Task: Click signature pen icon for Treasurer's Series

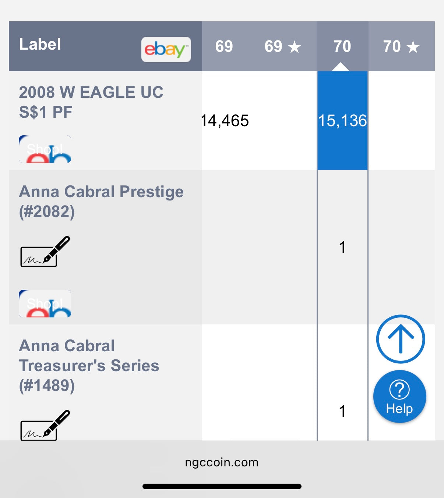Action: (45, 425)
